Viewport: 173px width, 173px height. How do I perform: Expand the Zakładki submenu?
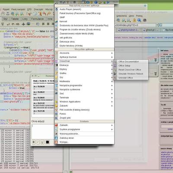pos(84,125)
